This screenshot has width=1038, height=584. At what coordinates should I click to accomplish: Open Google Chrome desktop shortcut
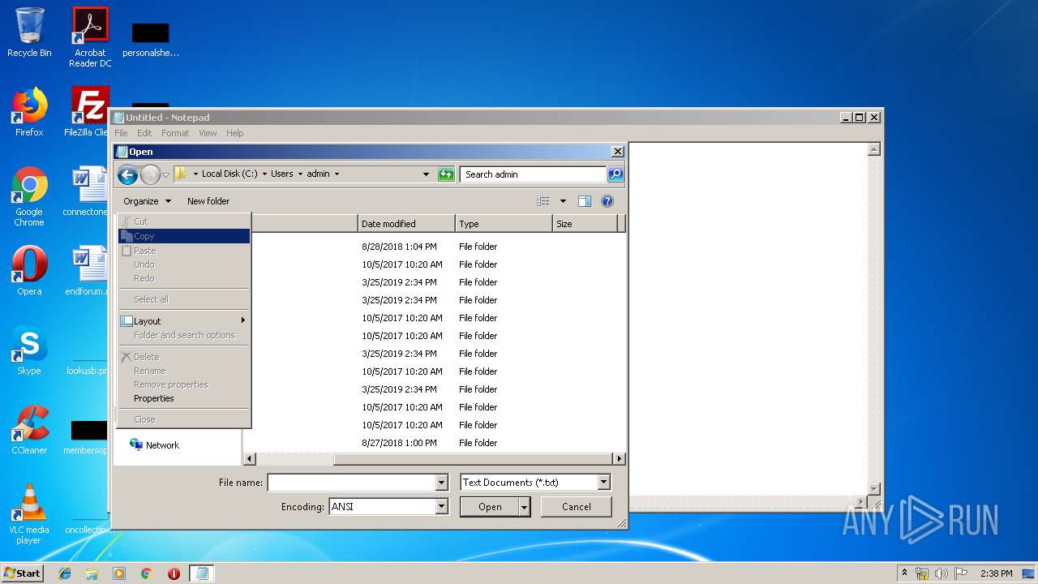pos(29,196)
